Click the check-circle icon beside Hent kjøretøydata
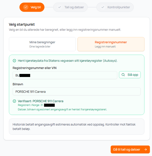This screenshot has height=156, width=152. point(14,61)
